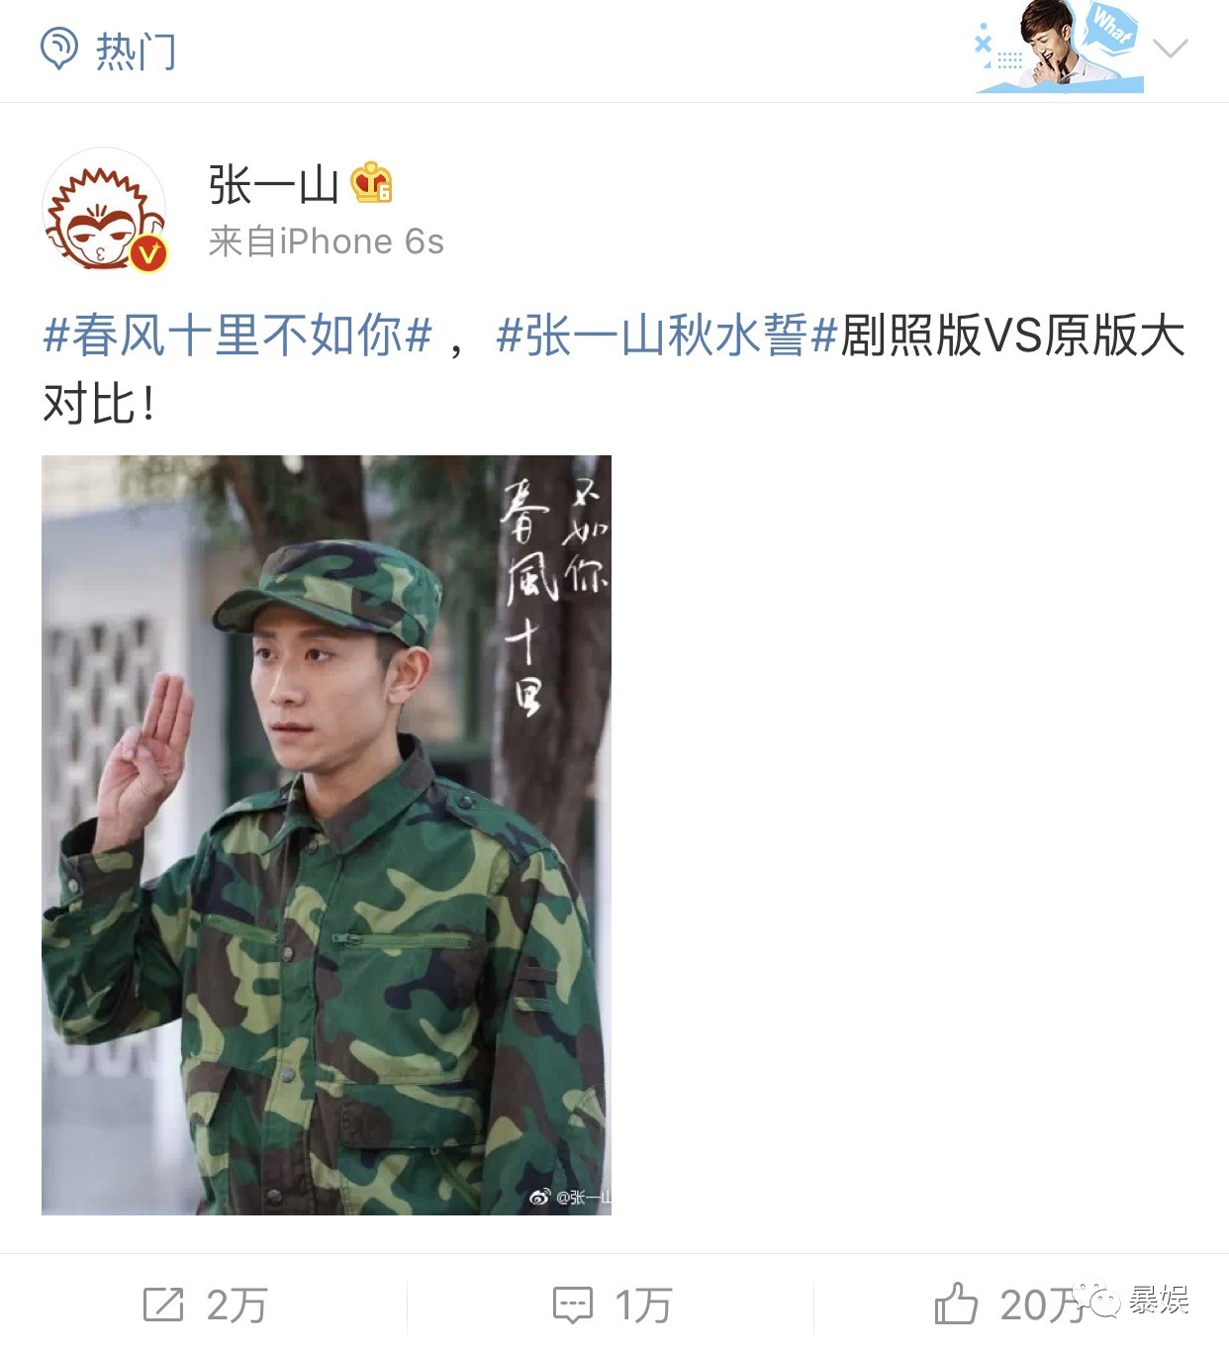The height and width of the screenshot is (1354, 1229).
Task: Click the 1万 comment count
Action: (x=643, y=1306)
